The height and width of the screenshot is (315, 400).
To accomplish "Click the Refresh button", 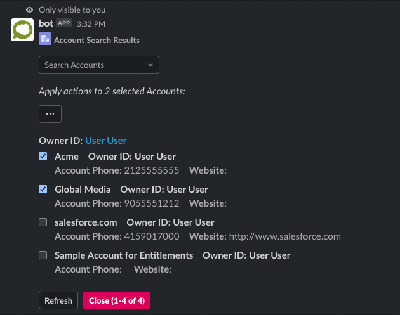I will 58,300.
